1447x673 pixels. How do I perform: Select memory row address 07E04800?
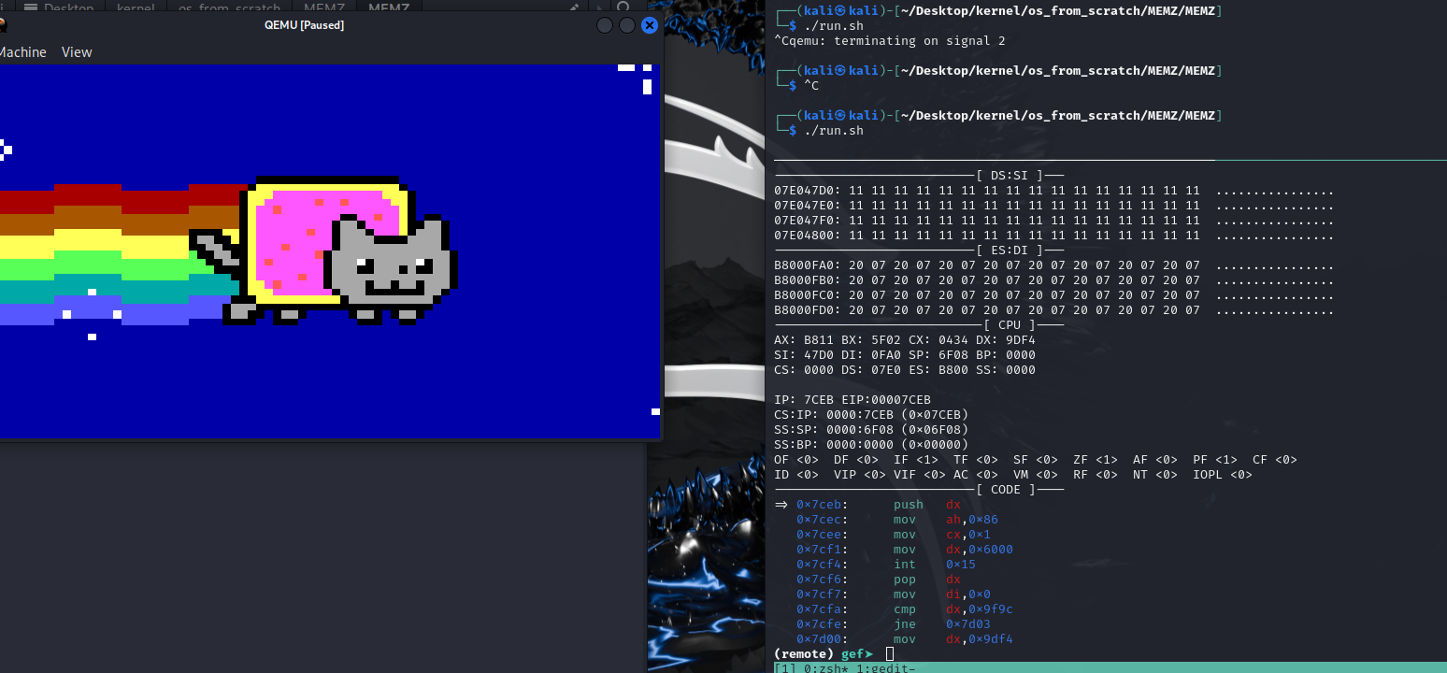pos(808,236)
